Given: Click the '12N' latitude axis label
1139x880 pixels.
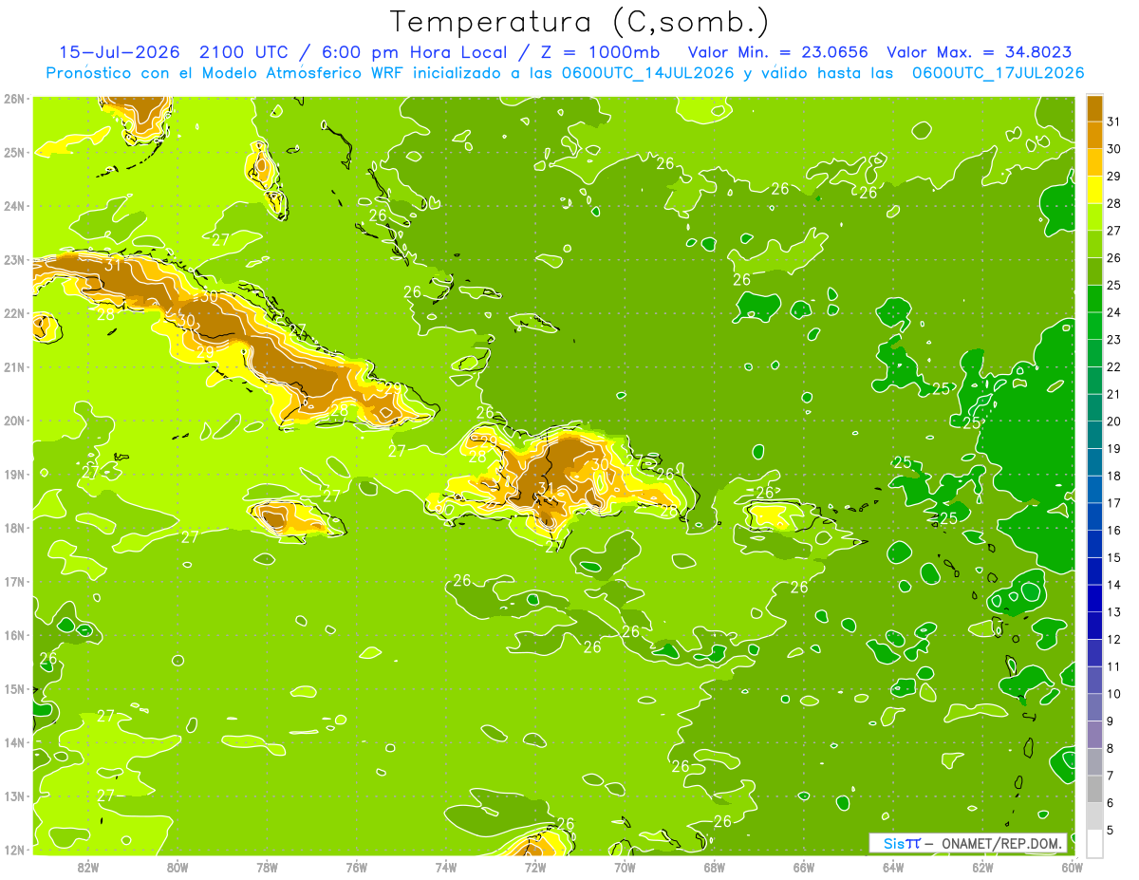Looking at the screenshot, I should [x=14, y=850].
